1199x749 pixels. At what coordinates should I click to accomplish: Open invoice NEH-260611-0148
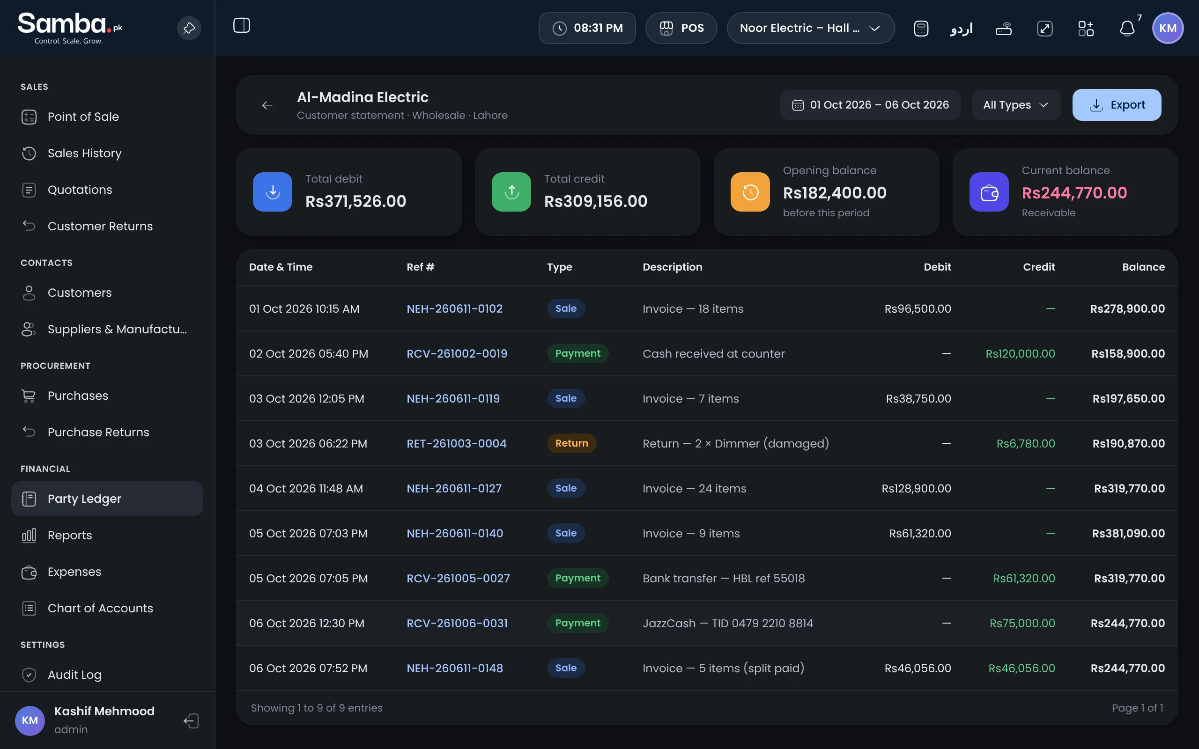[455, 668]
